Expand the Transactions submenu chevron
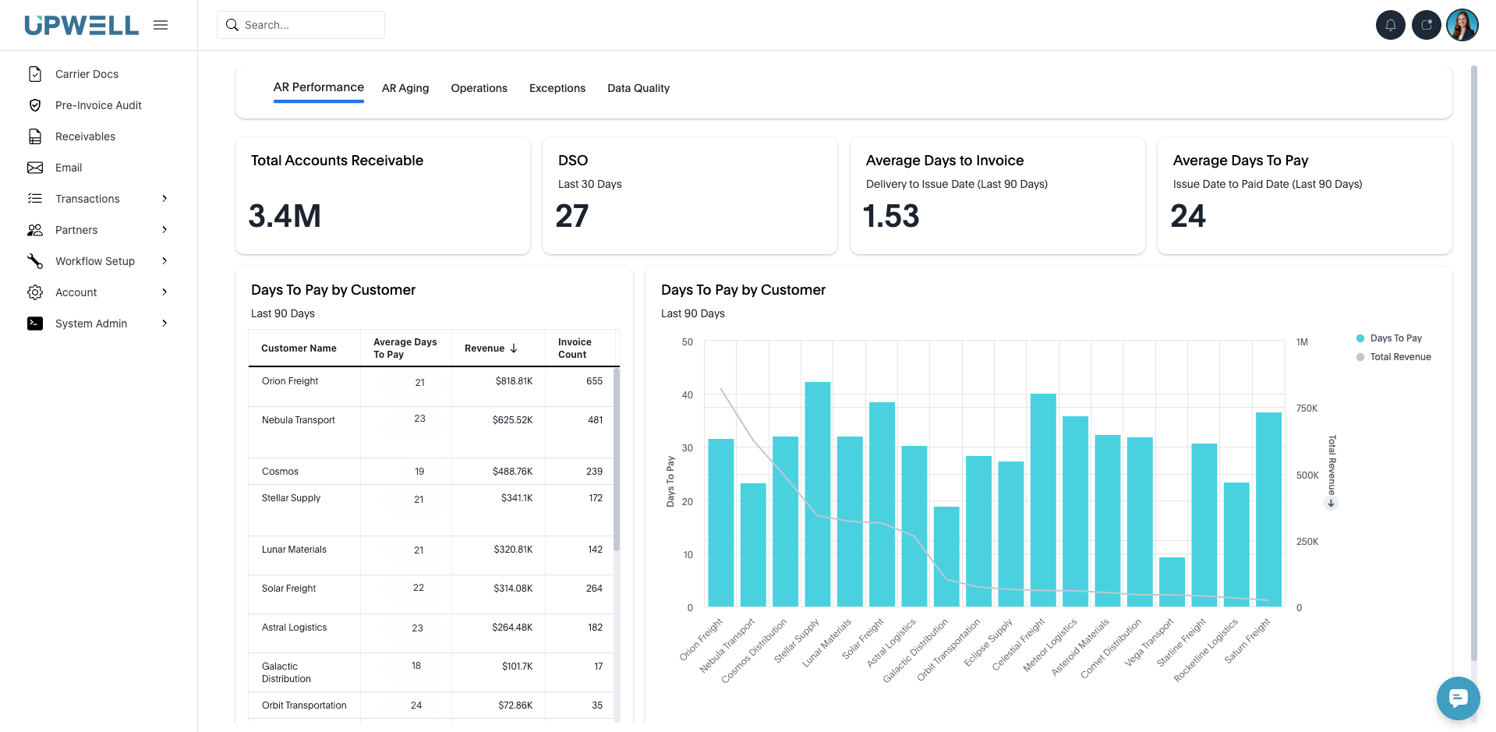 click(x=164, y=199)
